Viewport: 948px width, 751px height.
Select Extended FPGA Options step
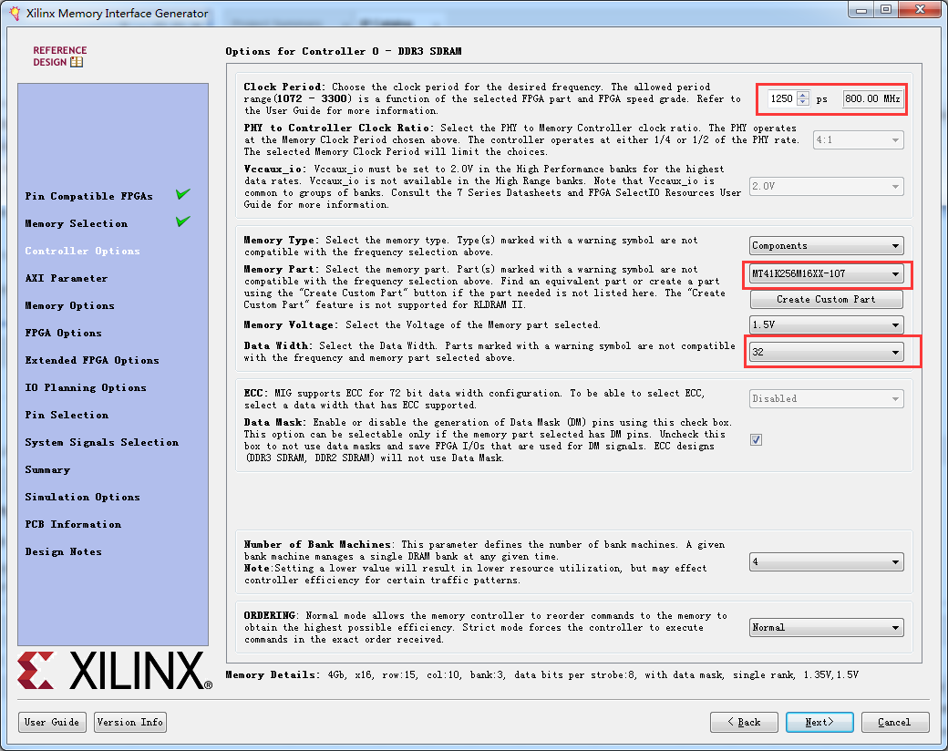coord(92,360)
